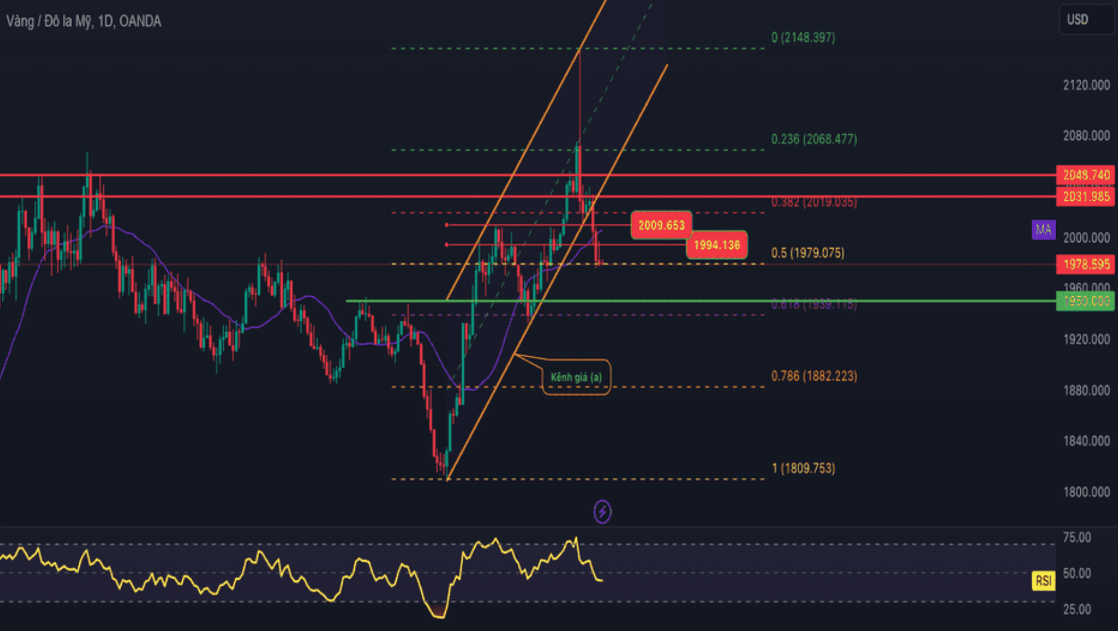The width and height of the screenshot is (1118, 631).
Task: Click the RSI 25.00 axis value
Action: tap(1077, 609)
